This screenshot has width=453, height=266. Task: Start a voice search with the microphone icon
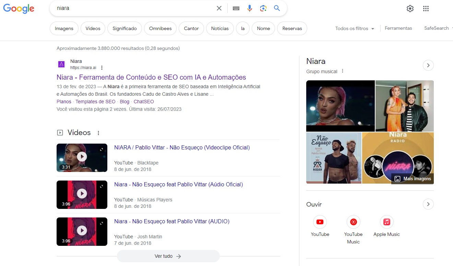[249, 8]
